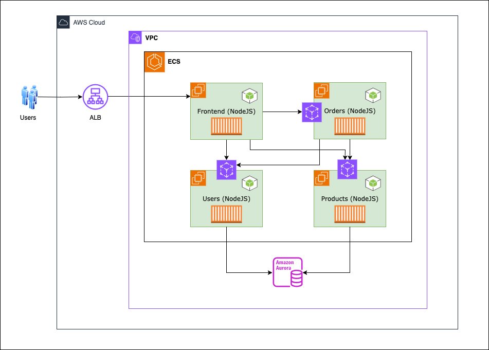Click the Frontend (NodeJS) label

coord(226,110)
